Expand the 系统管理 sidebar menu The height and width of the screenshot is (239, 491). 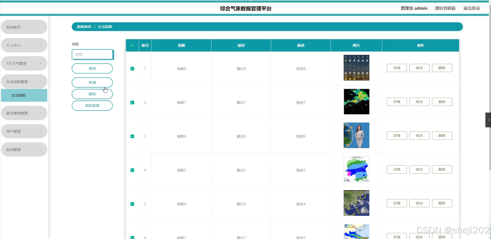24,150
